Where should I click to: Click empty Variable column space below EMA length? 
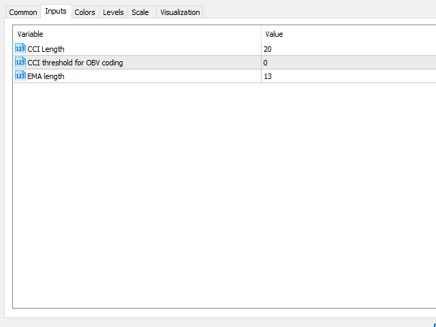(136, 191)
